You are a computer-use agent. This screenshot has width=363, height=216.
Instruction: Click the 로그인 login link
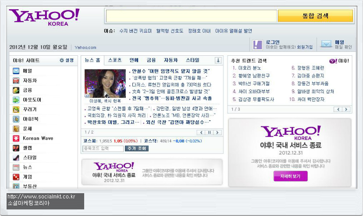[273, 42]
